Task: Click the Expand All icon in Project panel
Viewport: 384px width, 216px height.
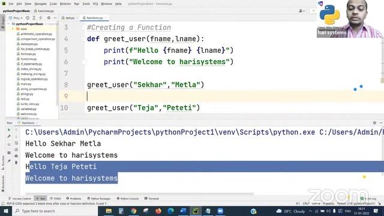Action: point(34,18)
